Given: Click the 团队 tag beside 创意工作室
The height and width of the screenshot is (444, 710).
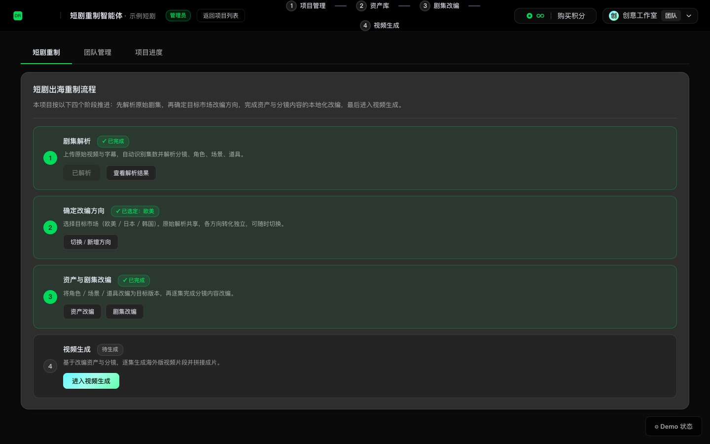Looking at the screenshot, I should [671, 16].
